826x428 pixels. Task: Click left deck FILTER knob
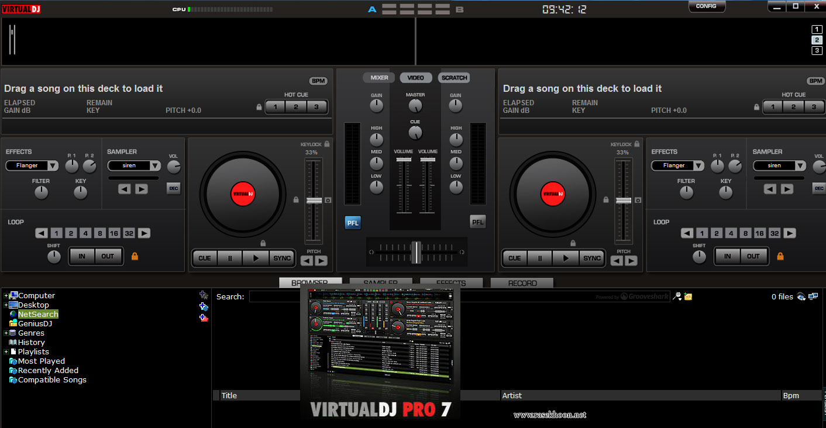[x=41, y=192]
